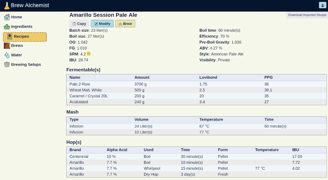This screenshot has width=328, height=180.
Task: Click the Water droplets icon
Action: [7, 55]
